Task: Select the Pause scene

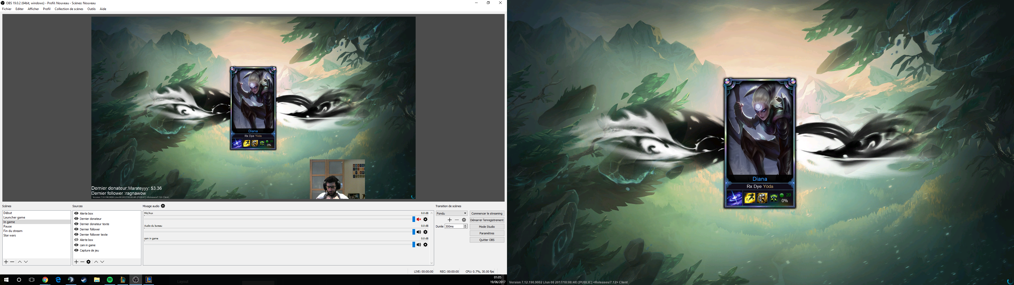Action: 37,226
